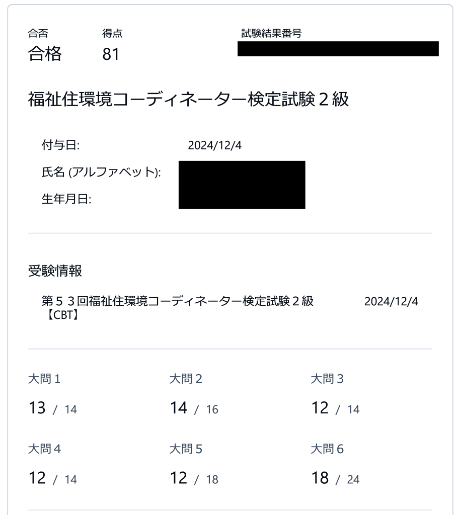This screenshot has height=515, width=458.
Task: Click the 大問３ label
Action: coord(327,379)
